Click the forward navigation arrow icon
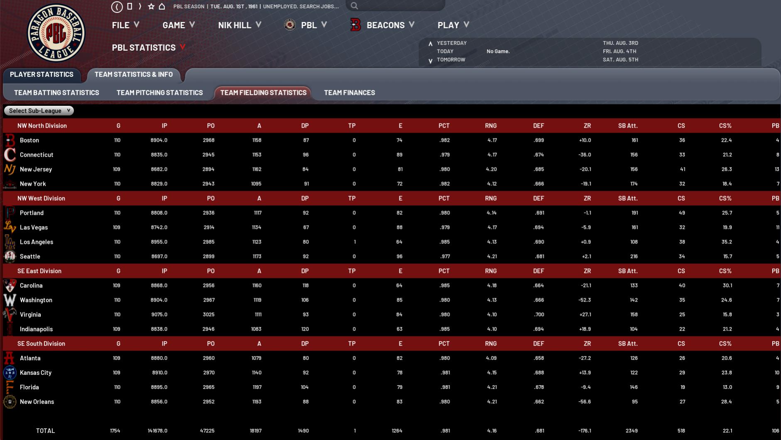The width and height of the screenshot is (781, 440). tap(140, 7)
